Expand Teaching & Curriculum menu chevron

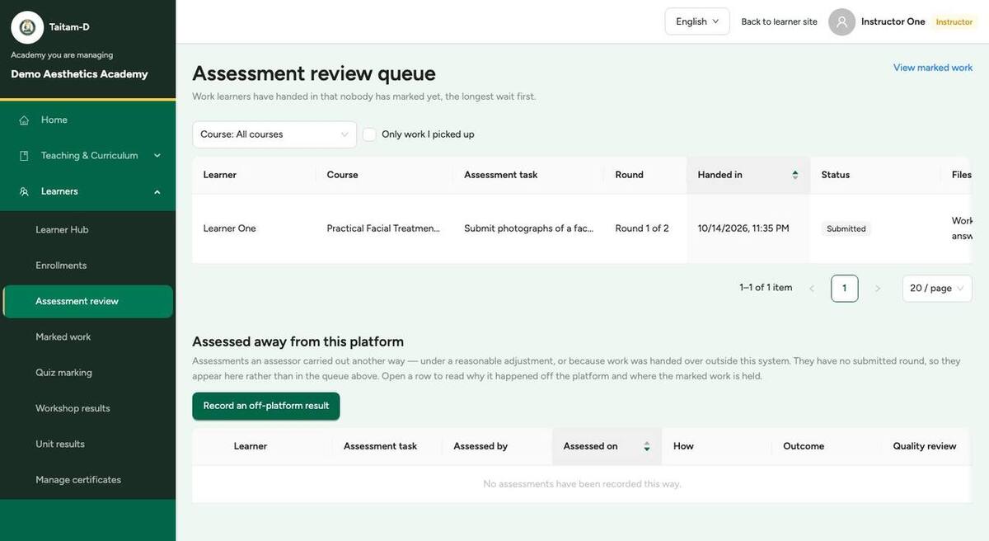157,156
